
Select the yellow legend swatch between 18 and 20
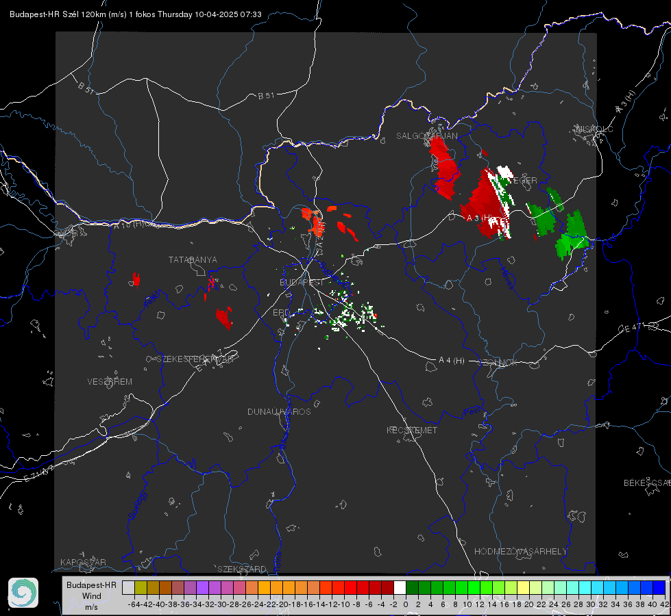[524, 587]
